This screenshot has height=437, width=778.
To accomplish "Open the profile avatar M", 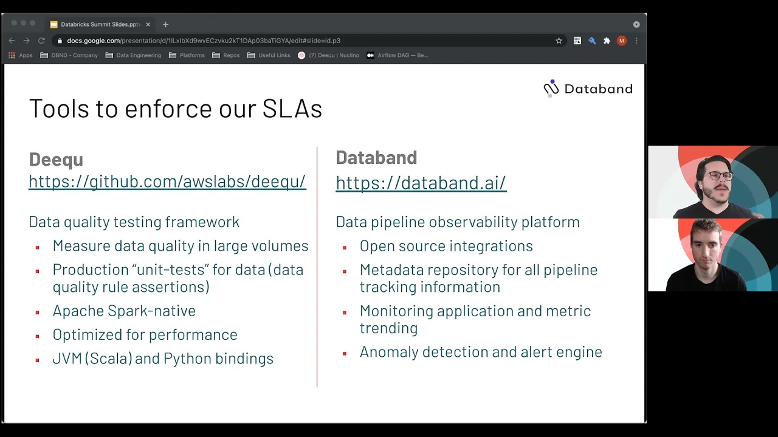I will click(x=621, y=41).
